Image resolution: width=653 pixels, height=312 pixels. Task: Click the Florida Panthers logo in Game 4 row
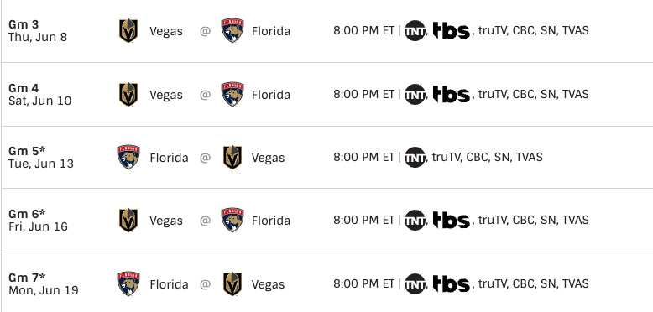(232, 94)
